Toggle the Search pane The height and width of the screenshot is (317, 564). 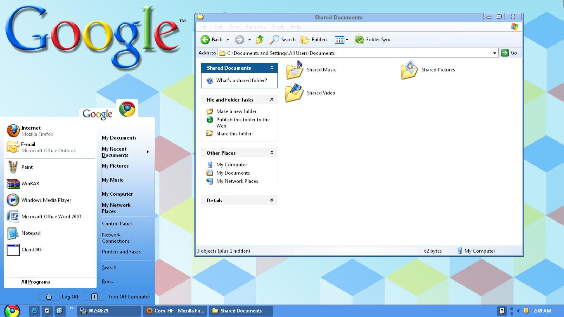(x=283, y=39)
